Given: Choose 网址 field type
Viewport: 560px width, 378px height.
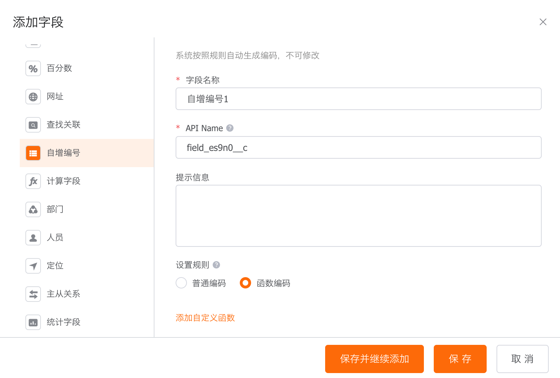Looking at the screenshot, I should point(87,97).
